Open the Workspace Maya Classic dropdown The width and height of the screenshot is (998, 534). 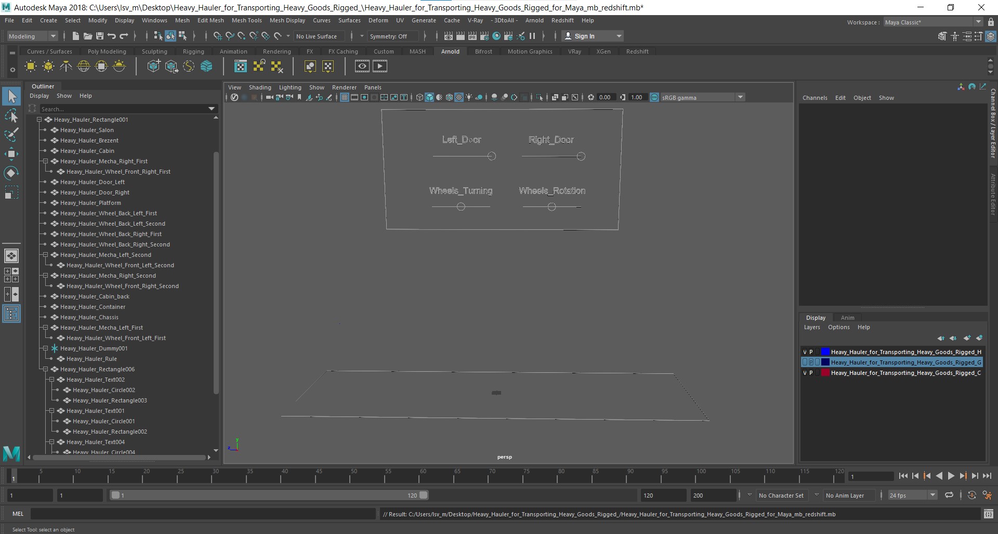tap(933, 22)
